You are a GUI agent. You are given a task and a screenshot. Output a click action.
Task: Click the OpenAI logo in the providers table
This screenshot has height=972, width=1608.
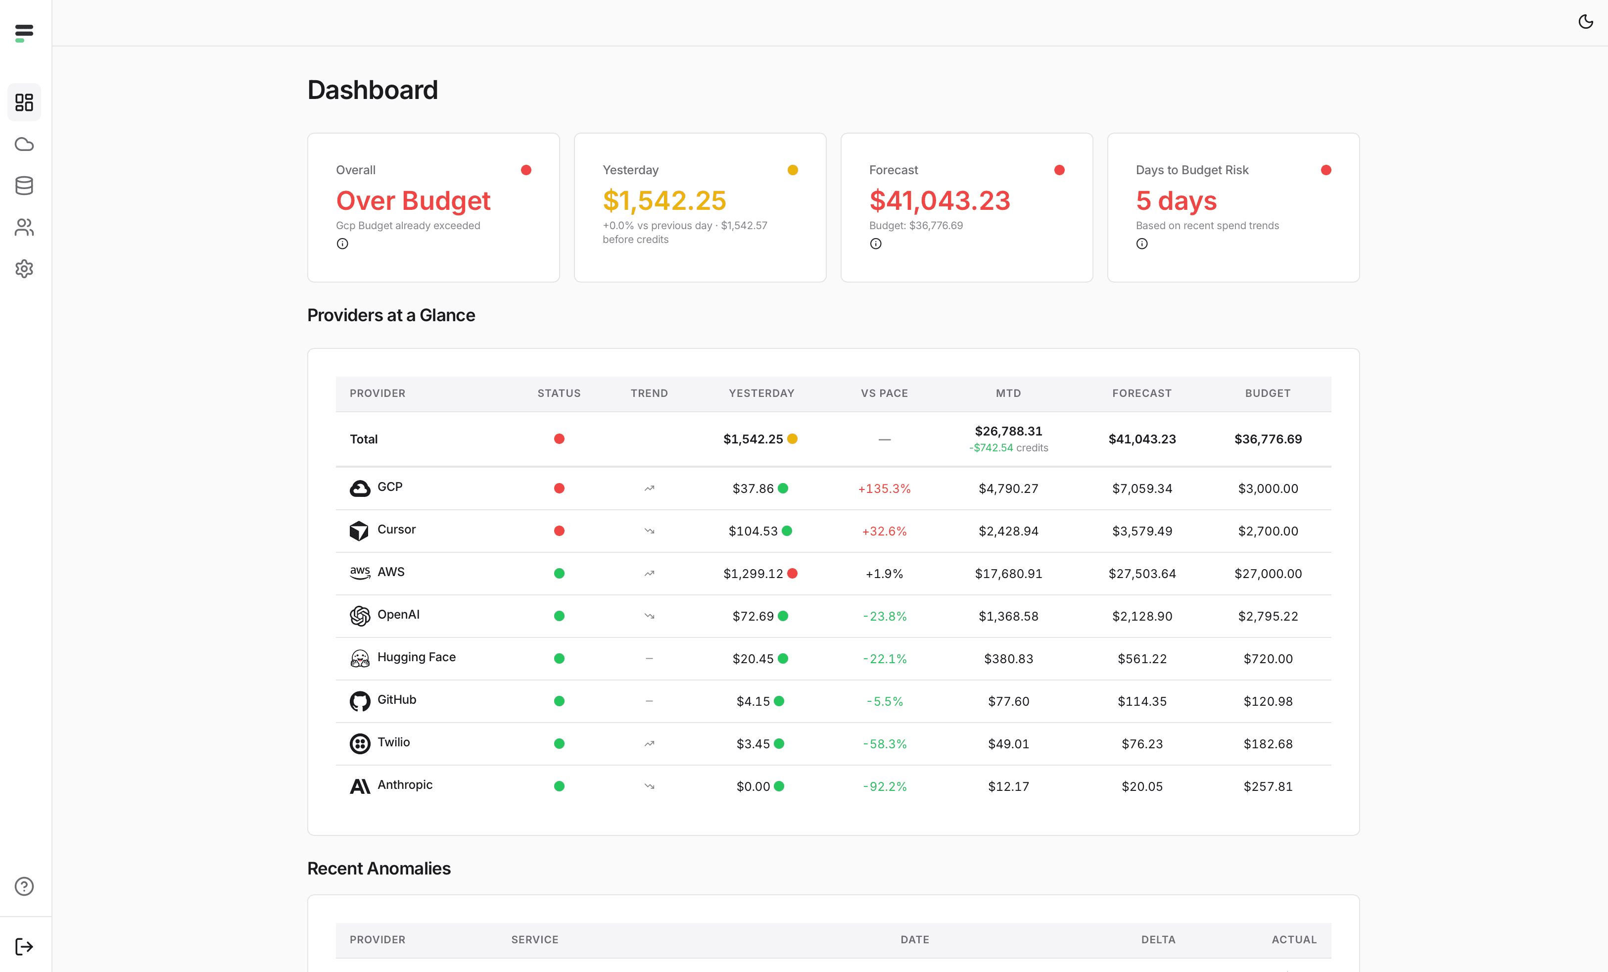pos(360,615)
